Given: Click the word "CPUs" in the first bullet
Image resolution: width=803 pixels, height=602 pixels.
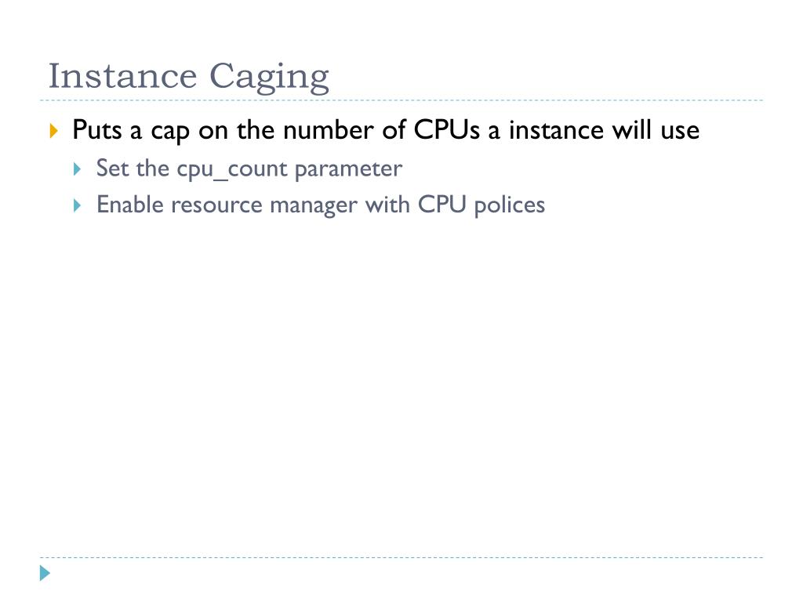Looking at the screenshot, I should click(x=446, y=129).
